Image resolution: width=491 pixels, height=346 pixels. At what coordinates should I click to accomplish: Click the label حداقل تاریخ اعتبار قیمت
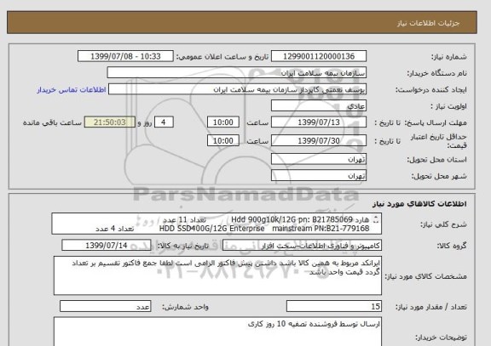click(x=439, y=141)
